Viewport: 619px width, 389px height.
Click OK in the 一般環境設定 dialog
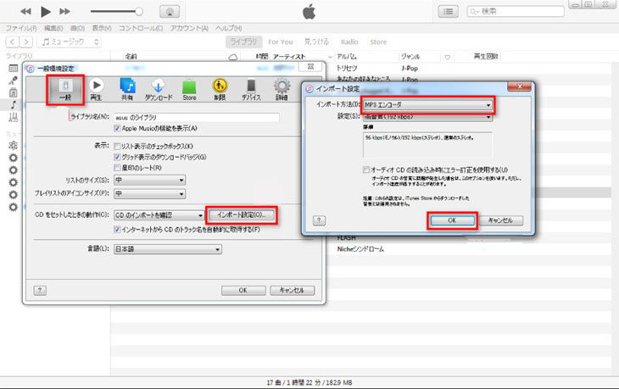pos(243,291)
